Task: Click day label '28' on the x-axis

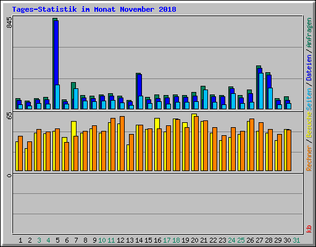Action: (268, 240)
